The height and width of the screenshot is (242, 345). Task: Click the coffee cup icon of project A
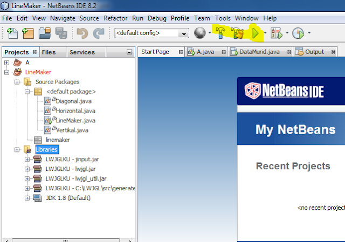(x=18, y=63)
